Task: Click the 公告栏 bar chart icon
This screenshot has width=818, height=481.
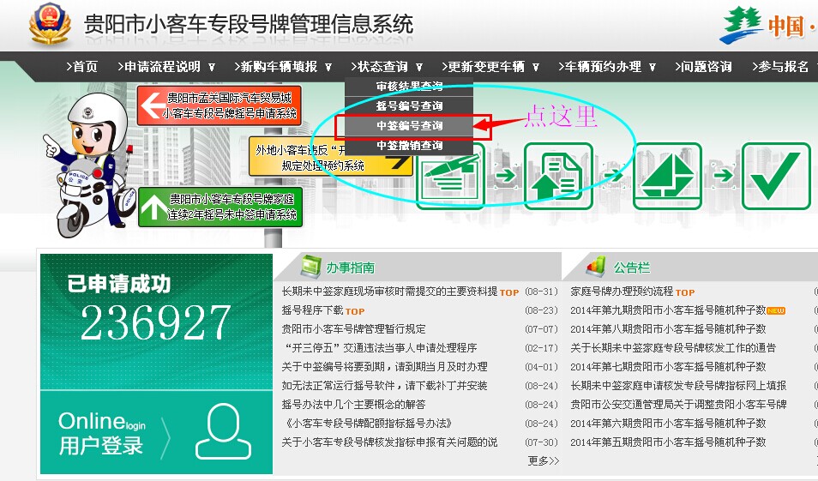Action: click(597, 267)
